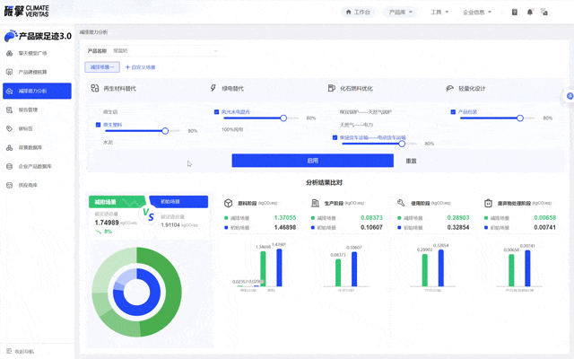Uncheck the 产品包装 checkbox
The image size is (574, 359).
point(453,112)
